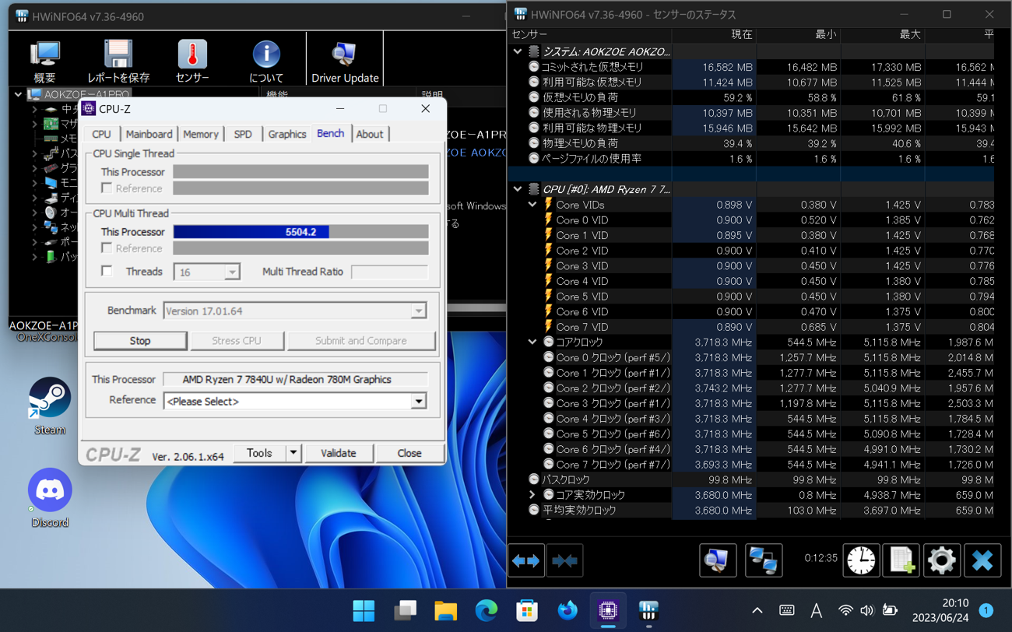Viewport: 1012px width, 632px height.
Task: Select the Core 0 VID sensor row
Action: click(x=750, y=220)
